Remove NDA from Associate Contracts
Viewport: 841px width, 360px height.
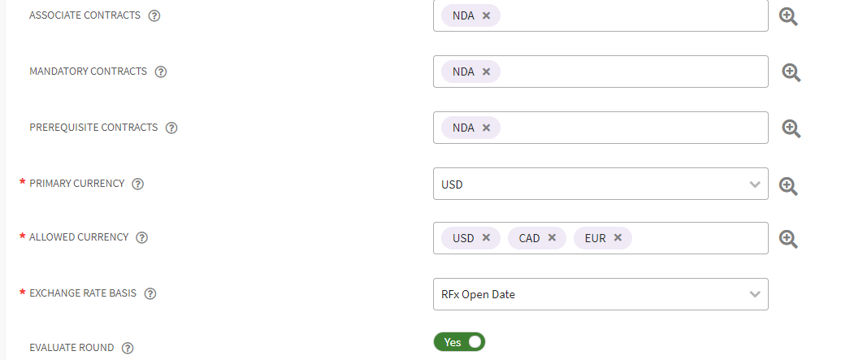click(486, 15)
